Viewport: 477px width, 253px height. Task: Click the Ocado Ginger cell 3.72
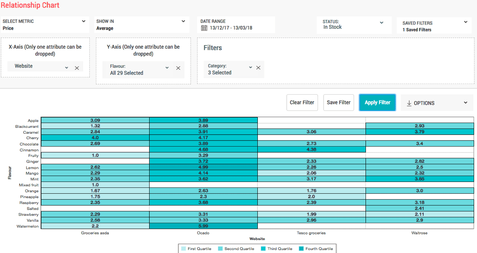[x=204, y=161]
